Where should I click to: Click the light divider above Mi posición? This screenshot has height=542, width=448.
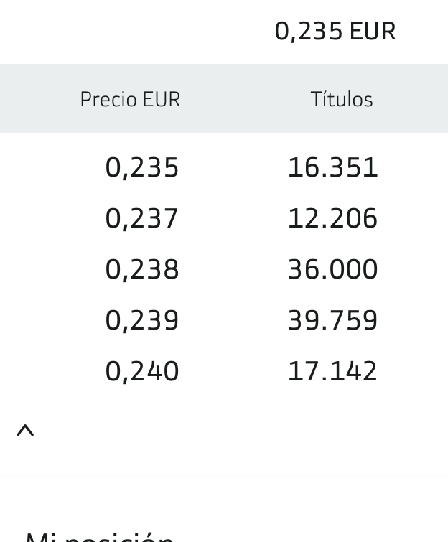point(224,477)
